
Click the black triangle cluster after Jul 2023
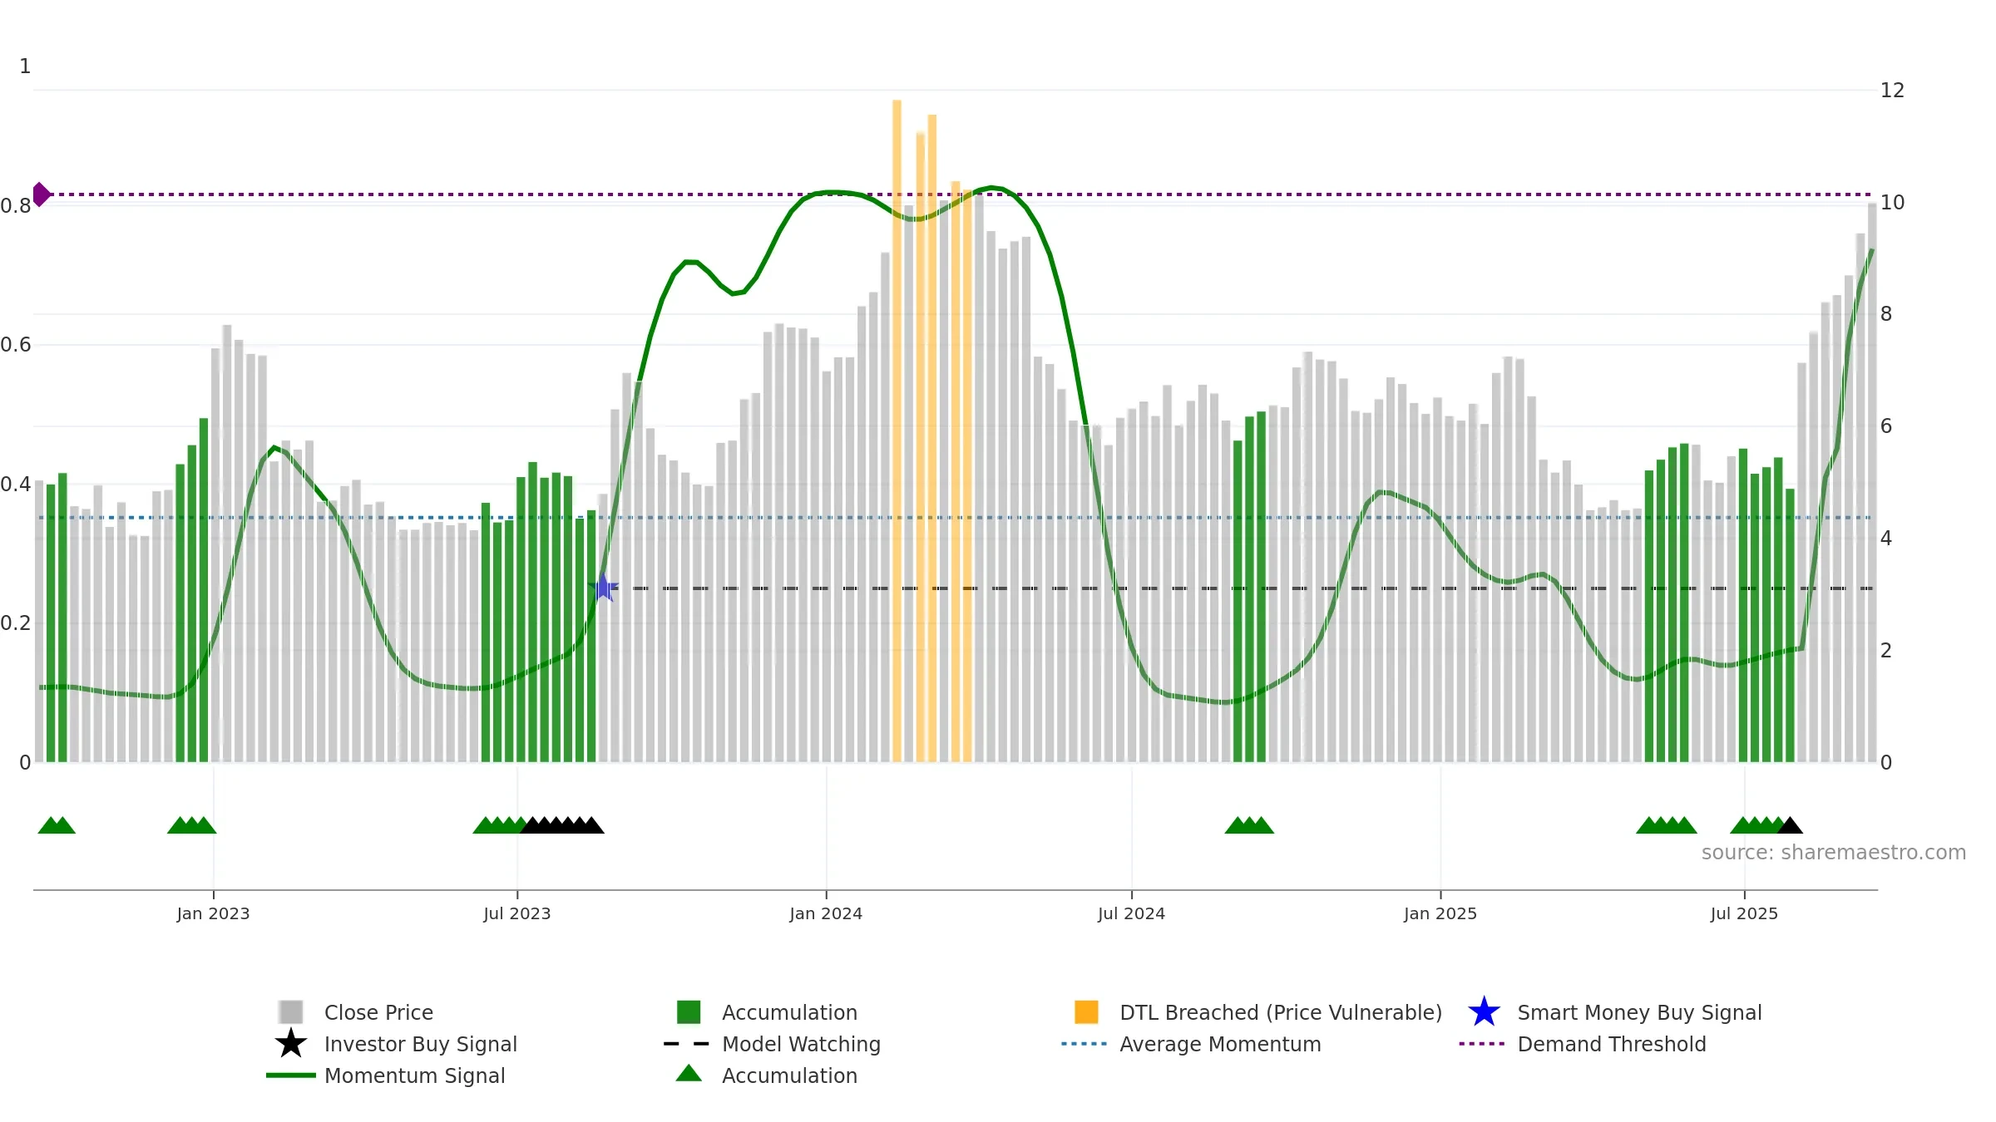pos(563,825)
